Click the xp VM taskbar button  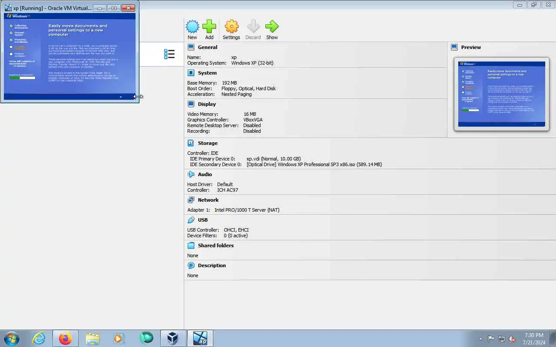coord(200,338)
